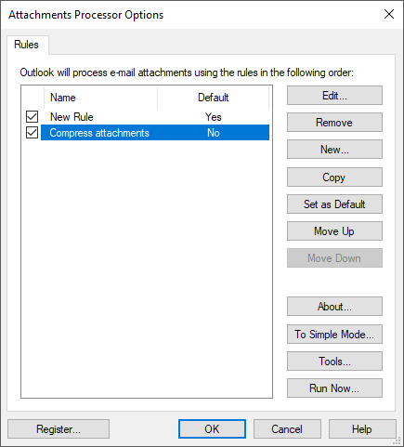Screen dimensions: 404x447
Task: Click the Edit... button
Action: click(334, 96)
